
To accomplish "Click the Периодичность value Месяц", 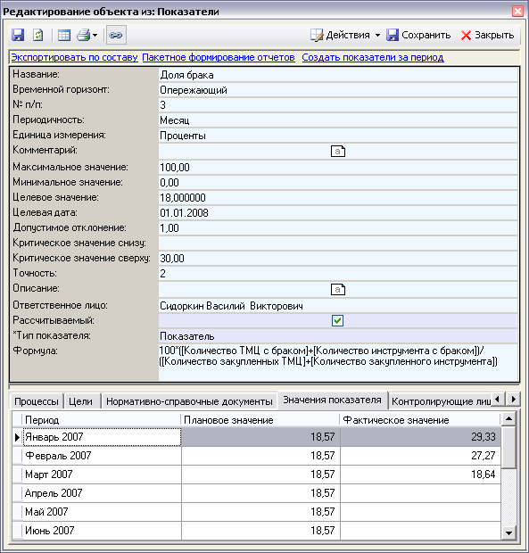I will click(x=338, y=120).
